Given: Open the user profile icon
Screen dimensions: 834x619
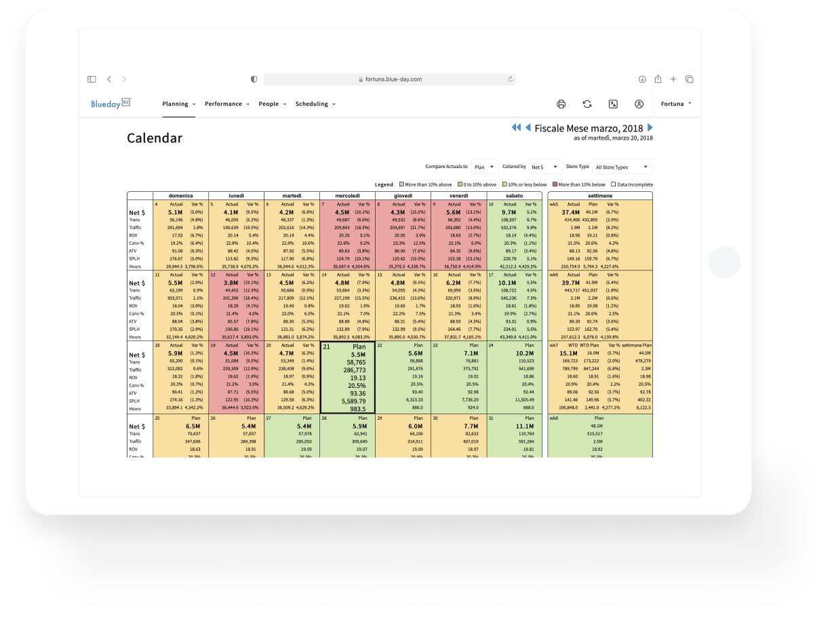Looking at the screenshot, I should [639, 104].
